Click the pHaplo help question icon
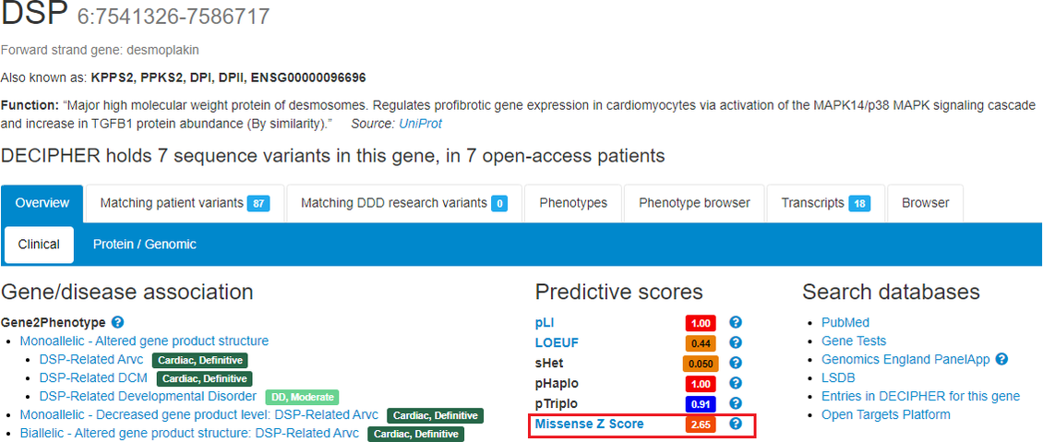Screen dimensions: 1043x442 coord(736,384)
